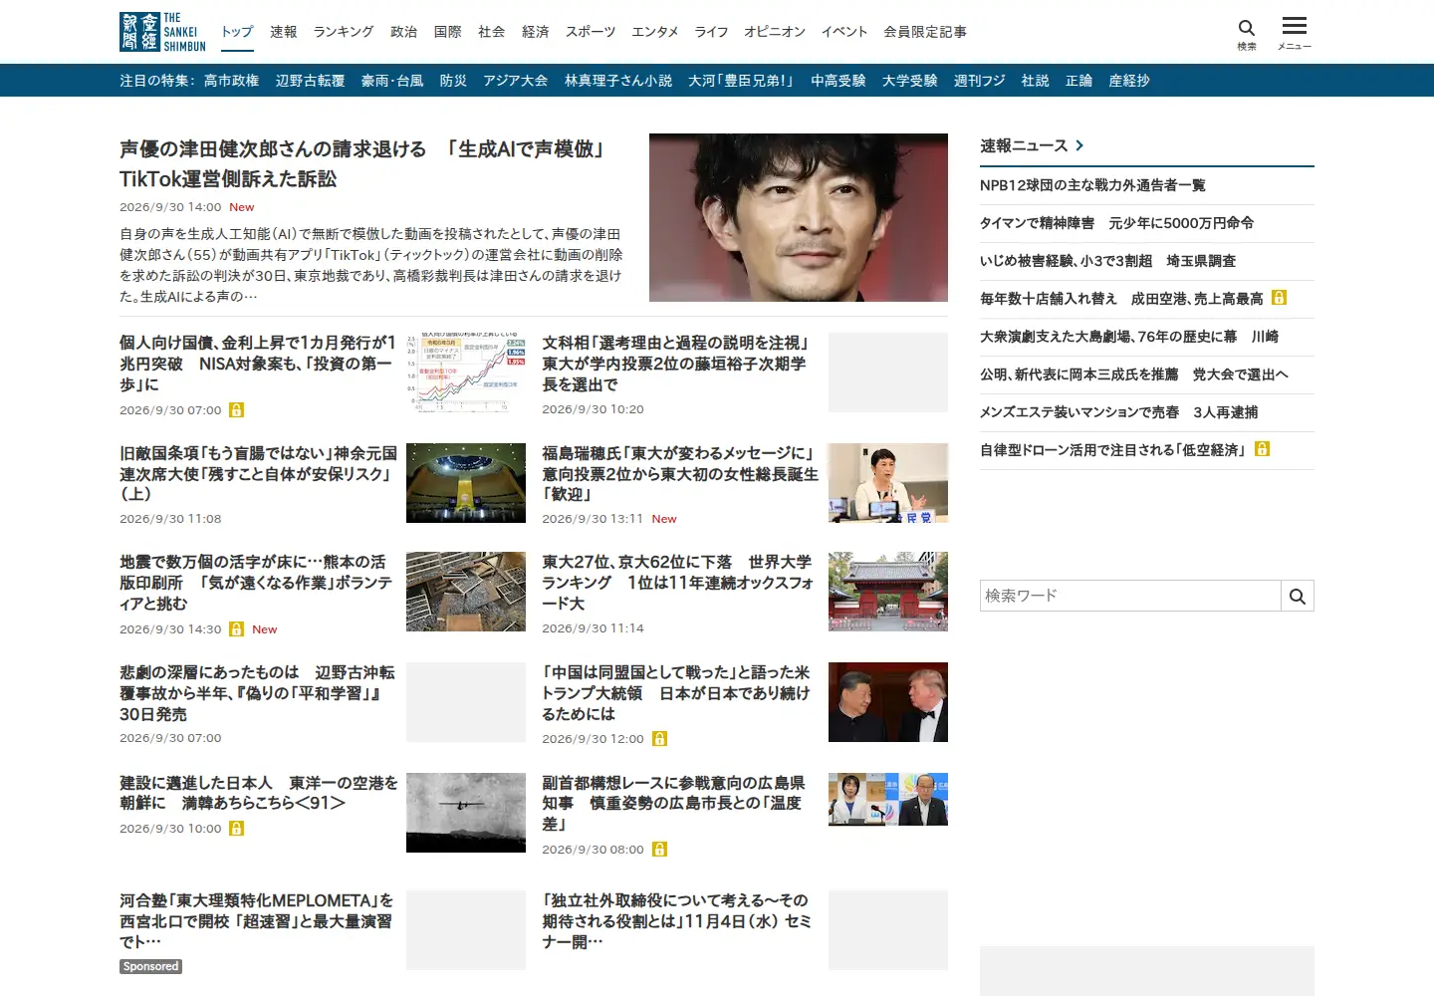The width and height of the screenshot is (1434, 996).
Task: Open the 大学受験 featured topic
Action: pos(910,81)
